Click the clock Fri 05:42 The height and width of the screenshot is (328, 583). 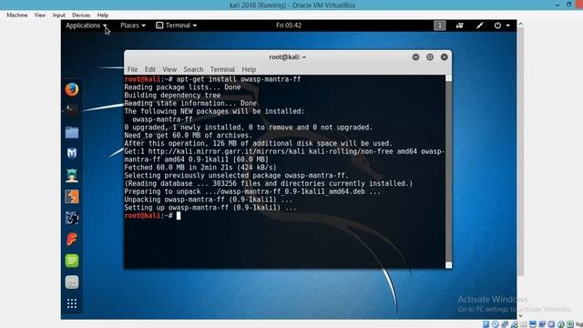(x=289, y=26)
